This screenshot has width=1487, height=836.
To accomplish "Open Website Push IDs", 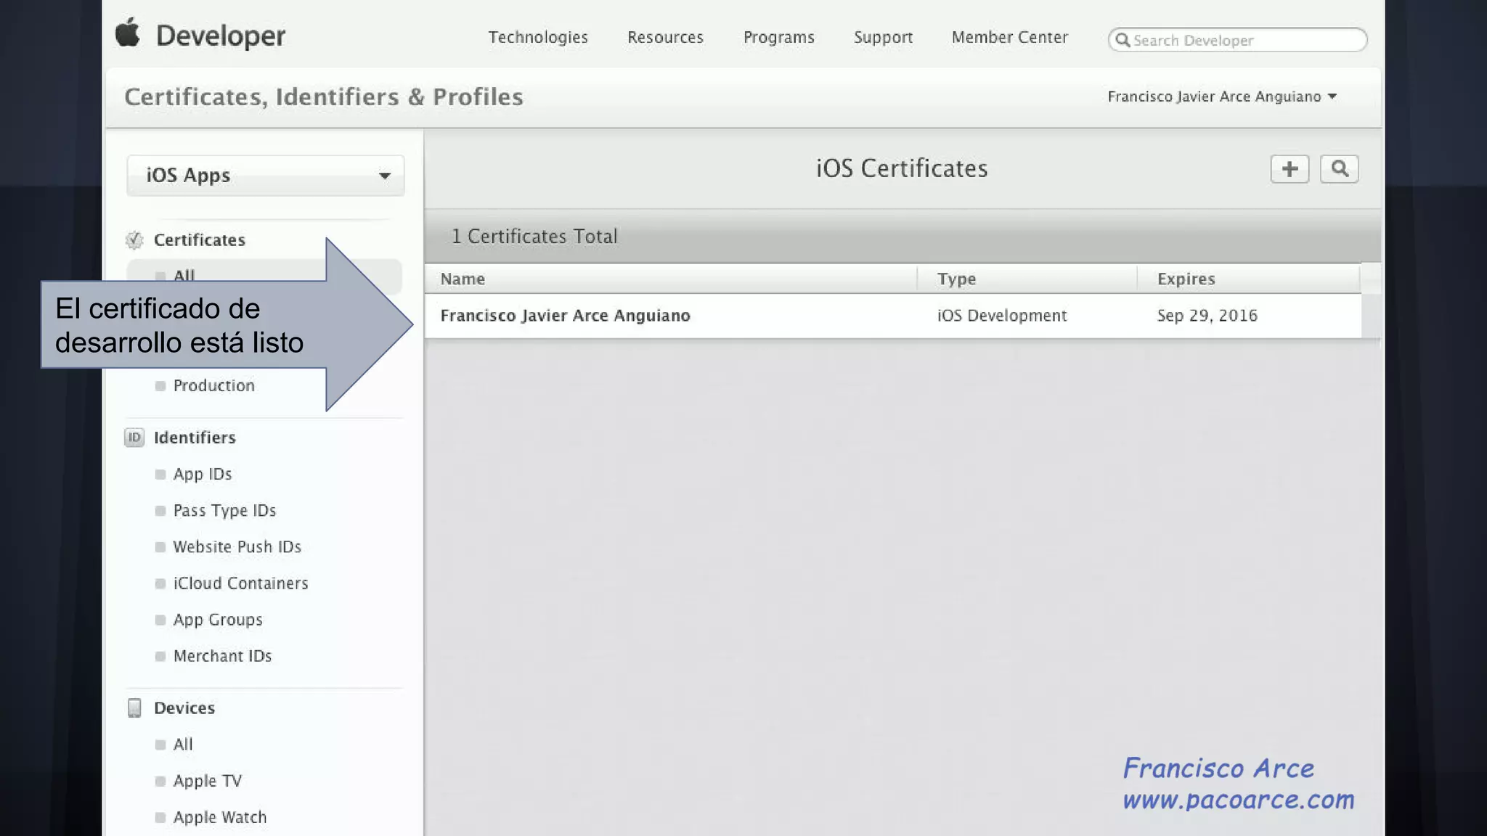I will 237,546.
